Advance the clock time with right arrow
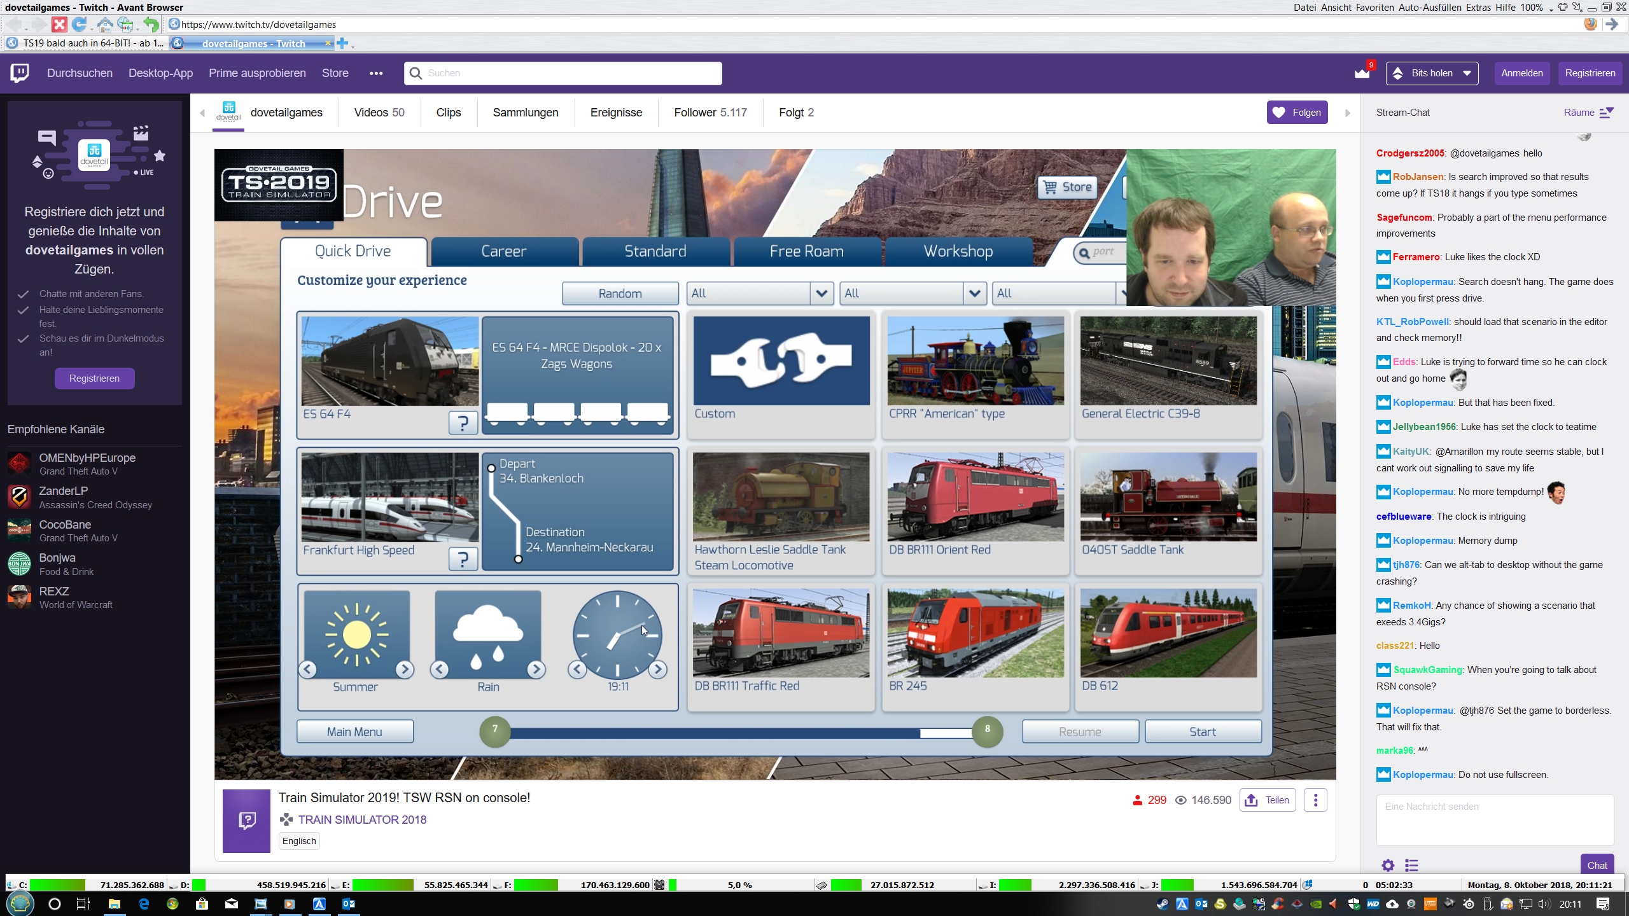 click(658, 669)
